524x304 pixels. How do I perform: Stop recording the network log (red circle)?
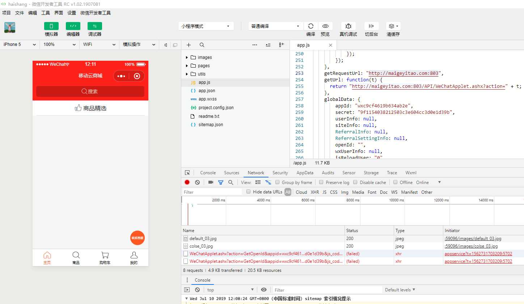[x=187, y=182]
